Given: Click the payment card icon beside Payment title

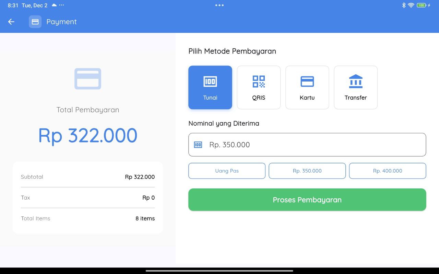Looking at the screenshot, I should point(35,22).
